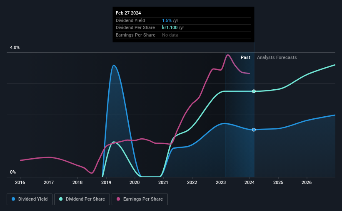Click the 2019 x-axis label

pyautogui.click(x=106, y=182)
